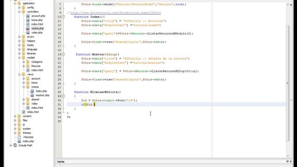Click line number 23 in gutter
Image resolution: width=297 pixels, height=167 pixels.
59,71
